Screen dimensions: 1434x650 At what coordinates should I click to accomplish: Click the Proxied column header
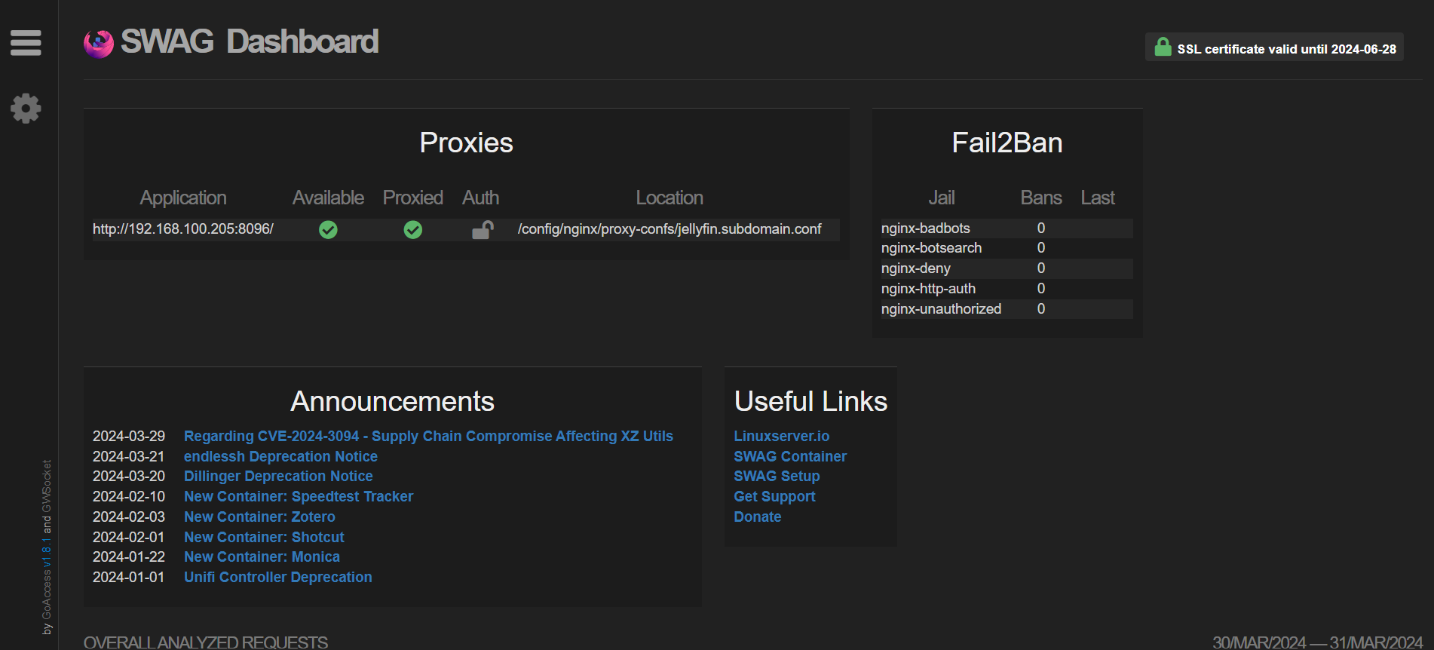pyautogui.click(x=413, y=198)
